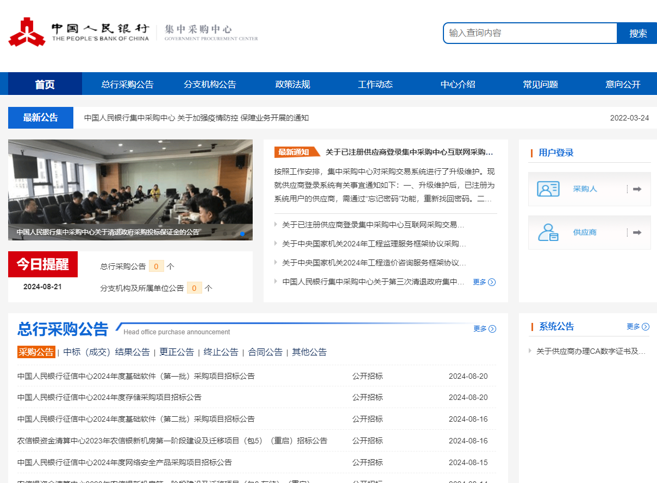The image size is (657, 483).
Task: Expand notices via 更多 in the notification panel
Action: click(x=480, y=282)
